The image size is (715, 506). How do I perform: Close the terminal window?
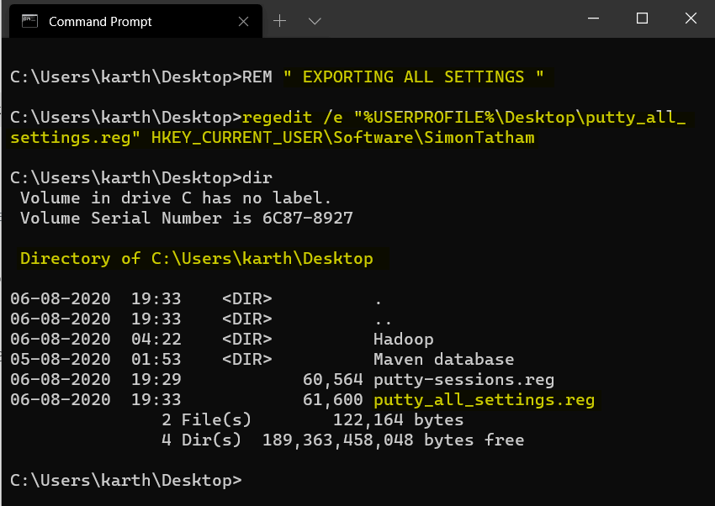690,18
